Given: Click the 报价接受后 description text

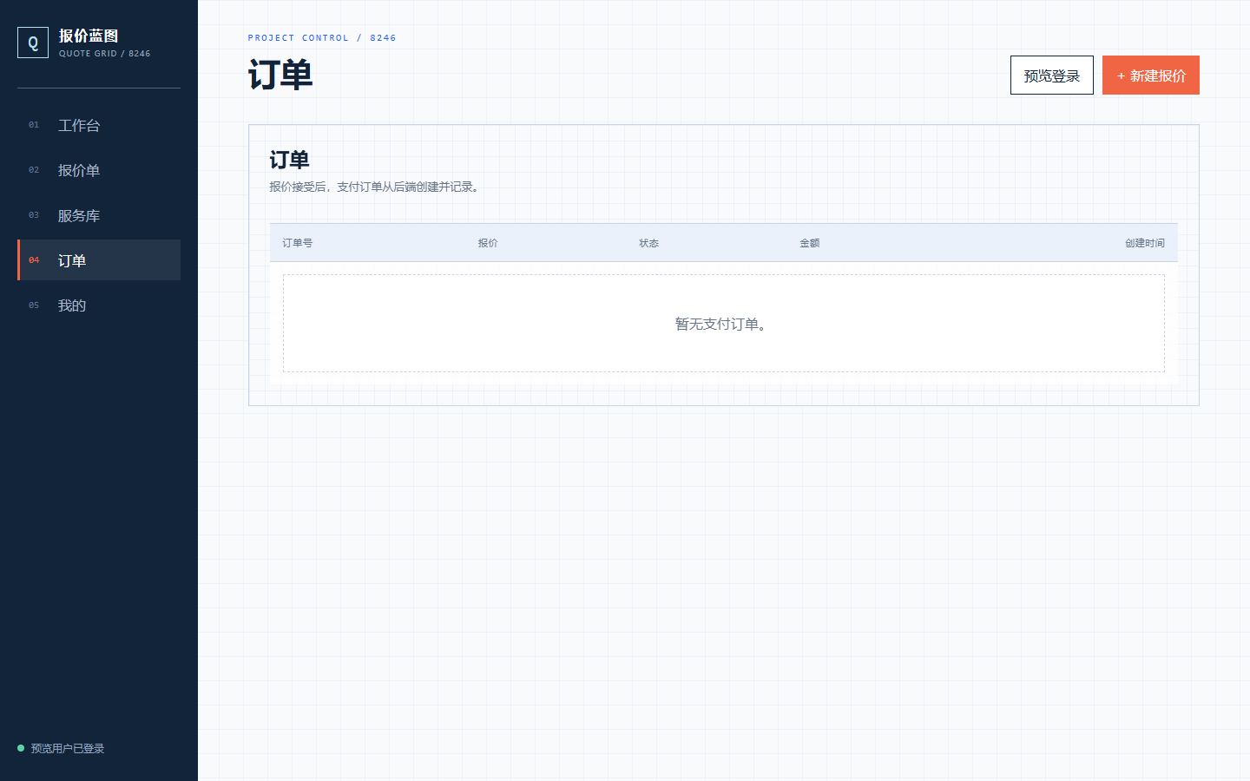Looking at the screenshot, I should tap(377, 187).
